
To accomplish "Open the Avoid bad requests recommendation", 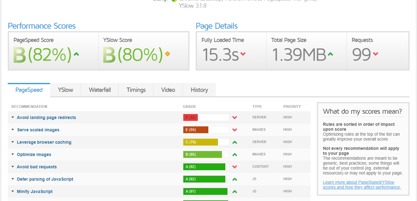I will click(37, 167).
